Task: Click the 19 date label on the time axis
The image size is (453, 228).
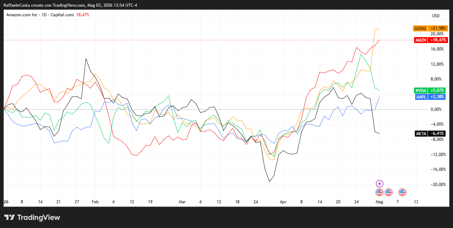Action: (150, 202)
